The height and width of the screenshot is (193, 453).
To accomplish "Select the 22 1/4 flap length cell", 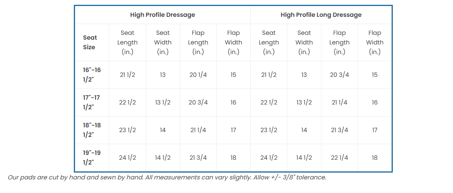I will pyautogui.click(x=339, y=158).
